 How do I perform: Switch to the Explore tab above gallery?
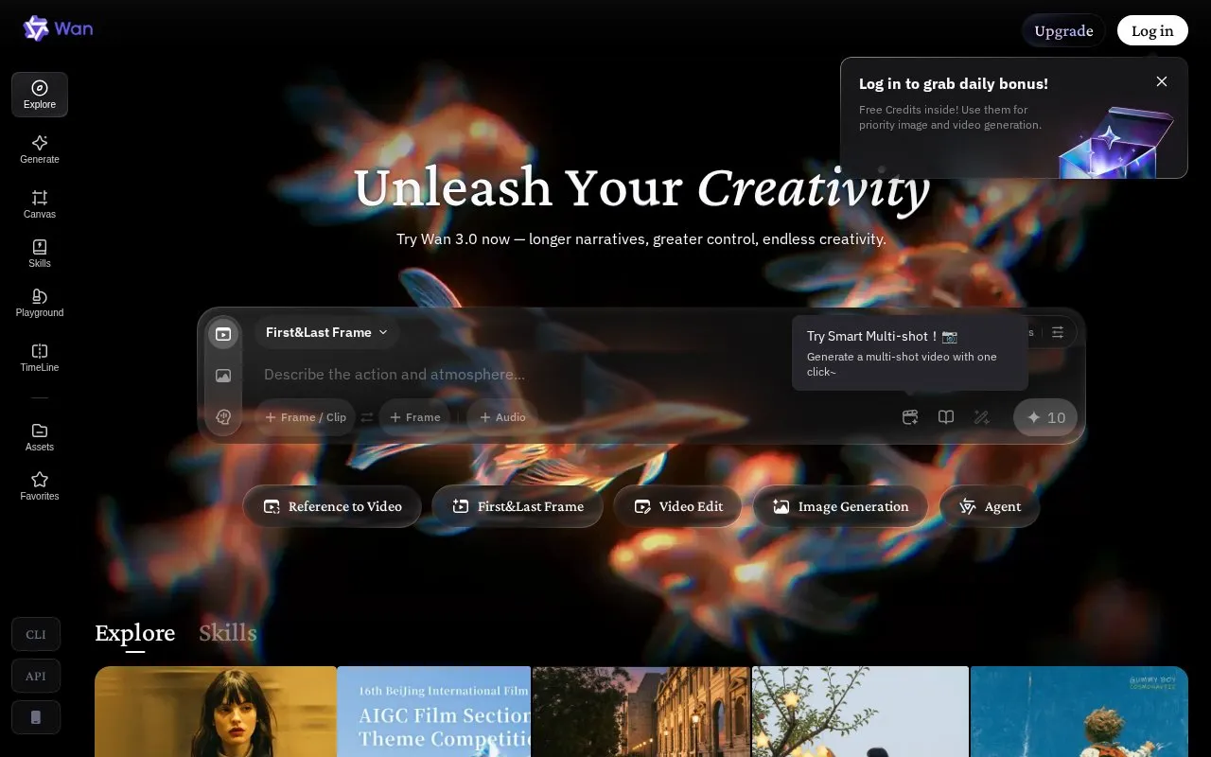(135, 633)
